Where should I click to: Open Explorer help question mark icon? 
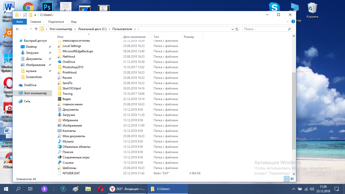[x=293, y=22]
